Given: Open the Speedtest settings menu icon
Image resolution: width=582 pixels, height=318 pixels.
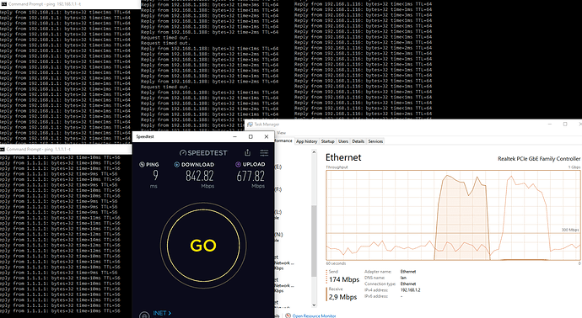Looking at the screenshot, I should [x=264, y=152].
